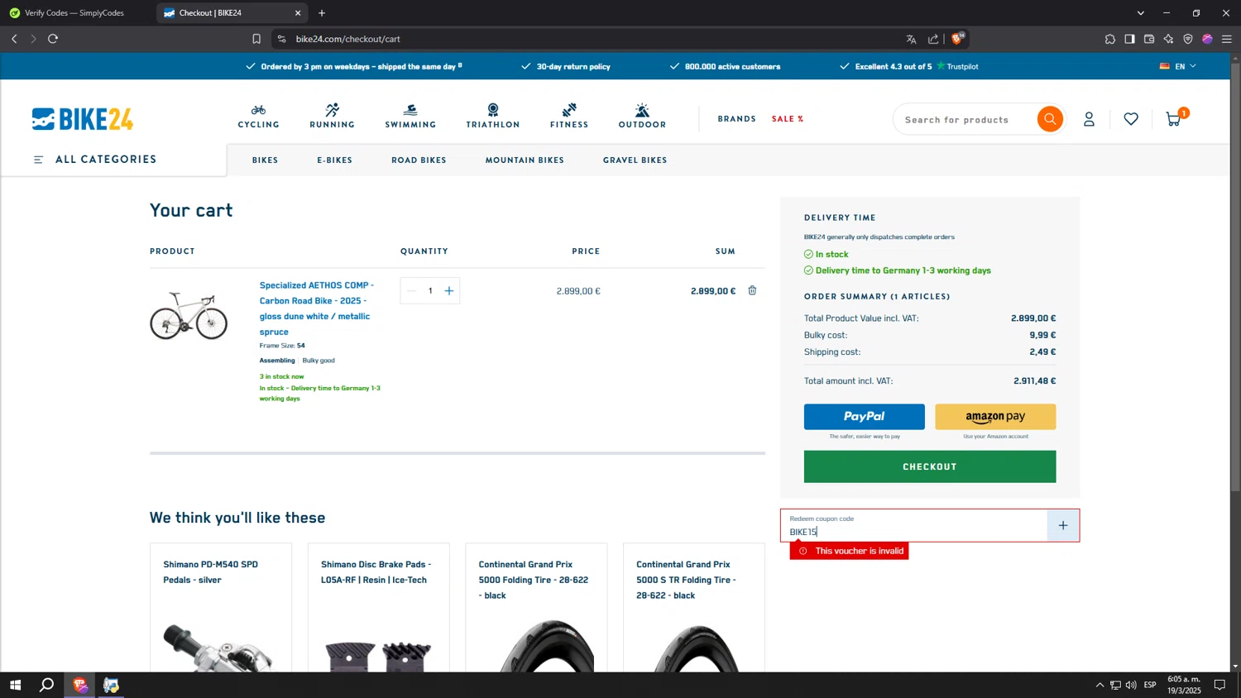The width and height of the screenshot is (1241, 698).
Task: Switch to Verify Codes SimplyCodes tab
Action: pyautogui.click(x=74, y=13)
